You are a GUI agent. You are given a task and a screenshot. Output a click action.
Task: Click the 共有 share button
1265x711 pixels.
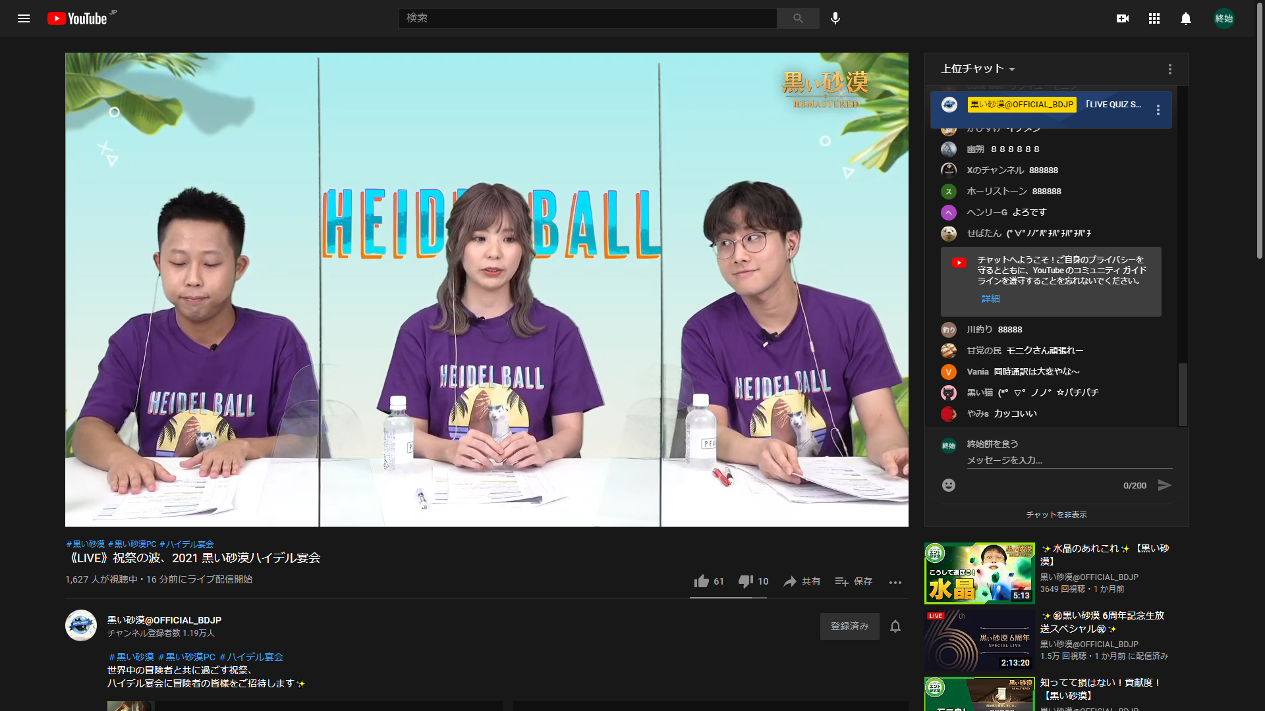pos(802,581)
